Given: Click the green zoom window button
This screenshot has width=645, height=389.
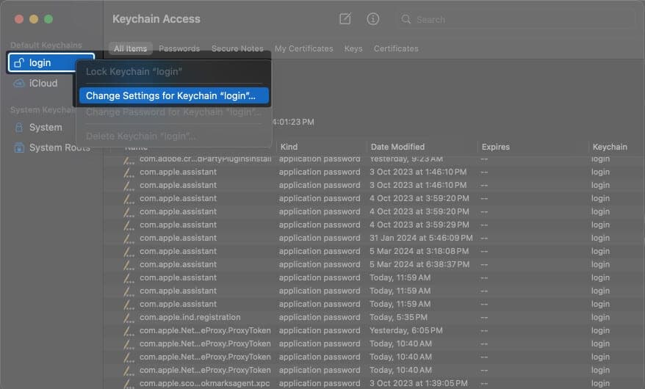Looking at the screenshot, I should coord(48,19).
